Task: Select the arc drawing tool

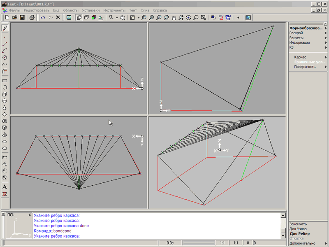Action: tap(5, 51)
